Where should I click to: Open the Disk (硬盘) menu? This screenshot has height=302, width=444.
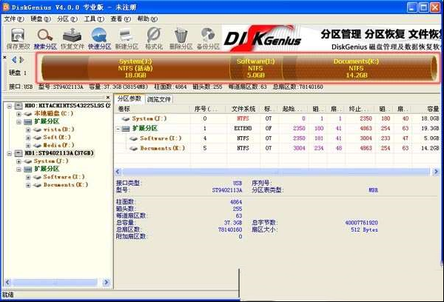(x=41, y=19)
